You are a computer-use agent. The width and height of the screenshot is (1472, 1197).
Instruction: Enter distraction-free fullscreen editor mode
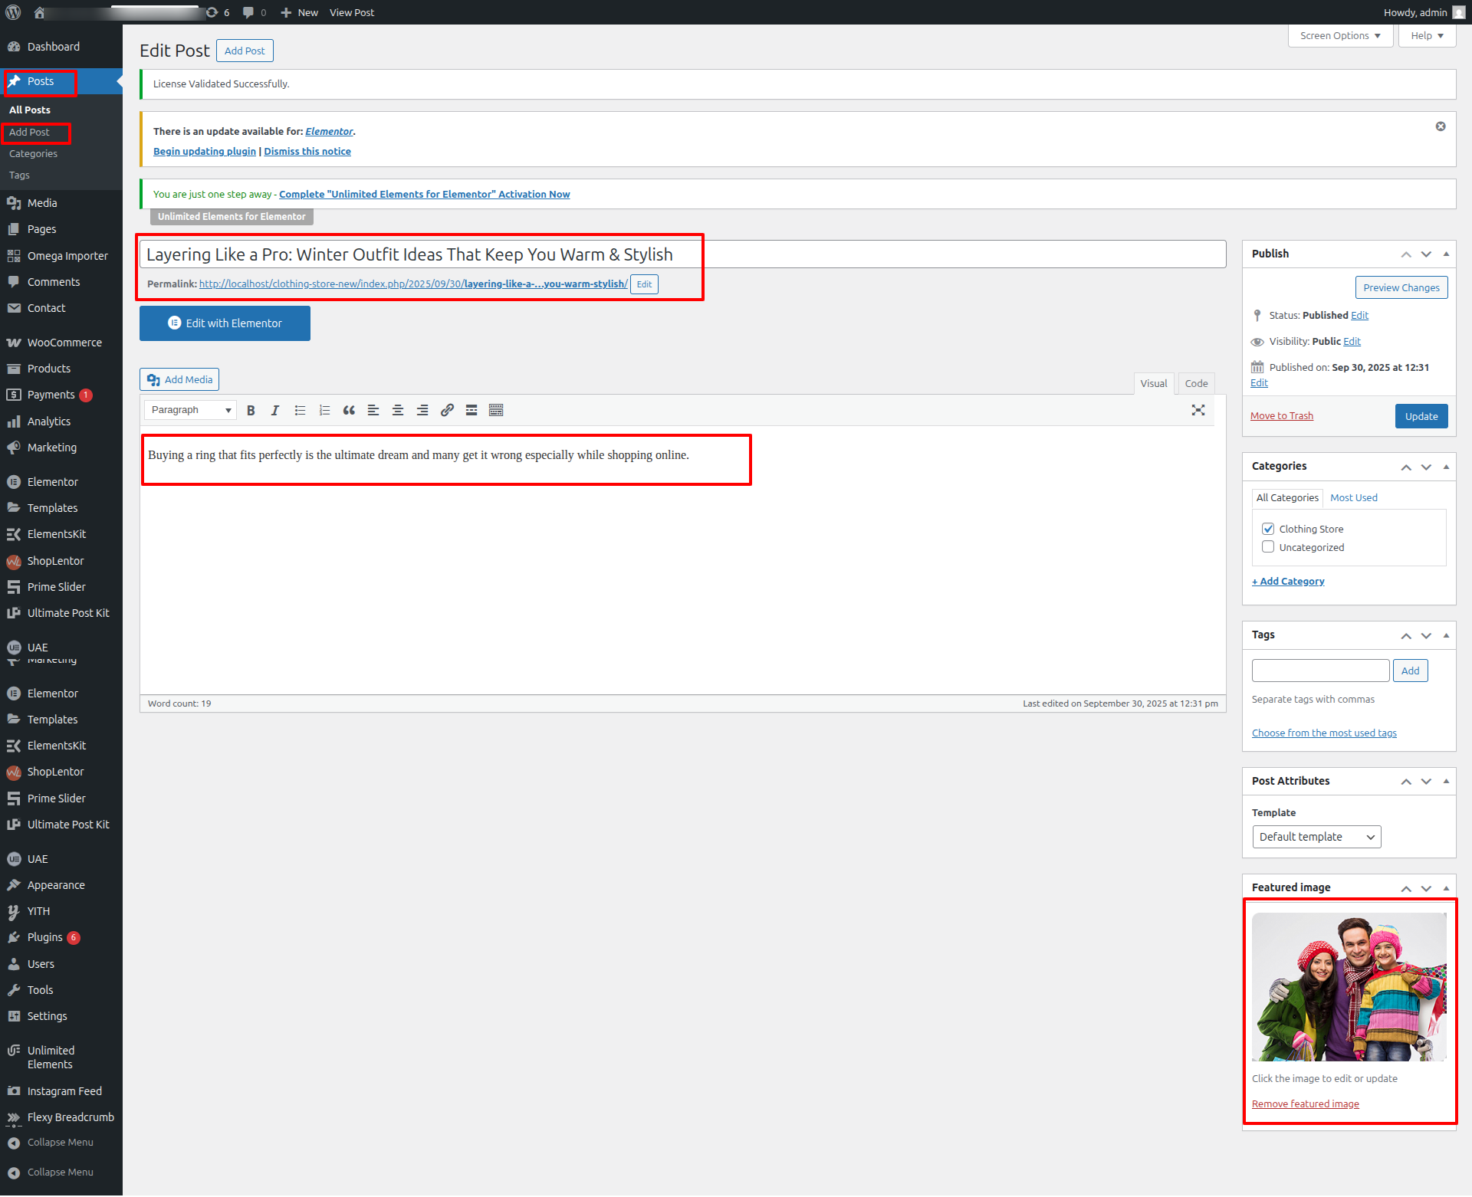[x=1198, y=411]
